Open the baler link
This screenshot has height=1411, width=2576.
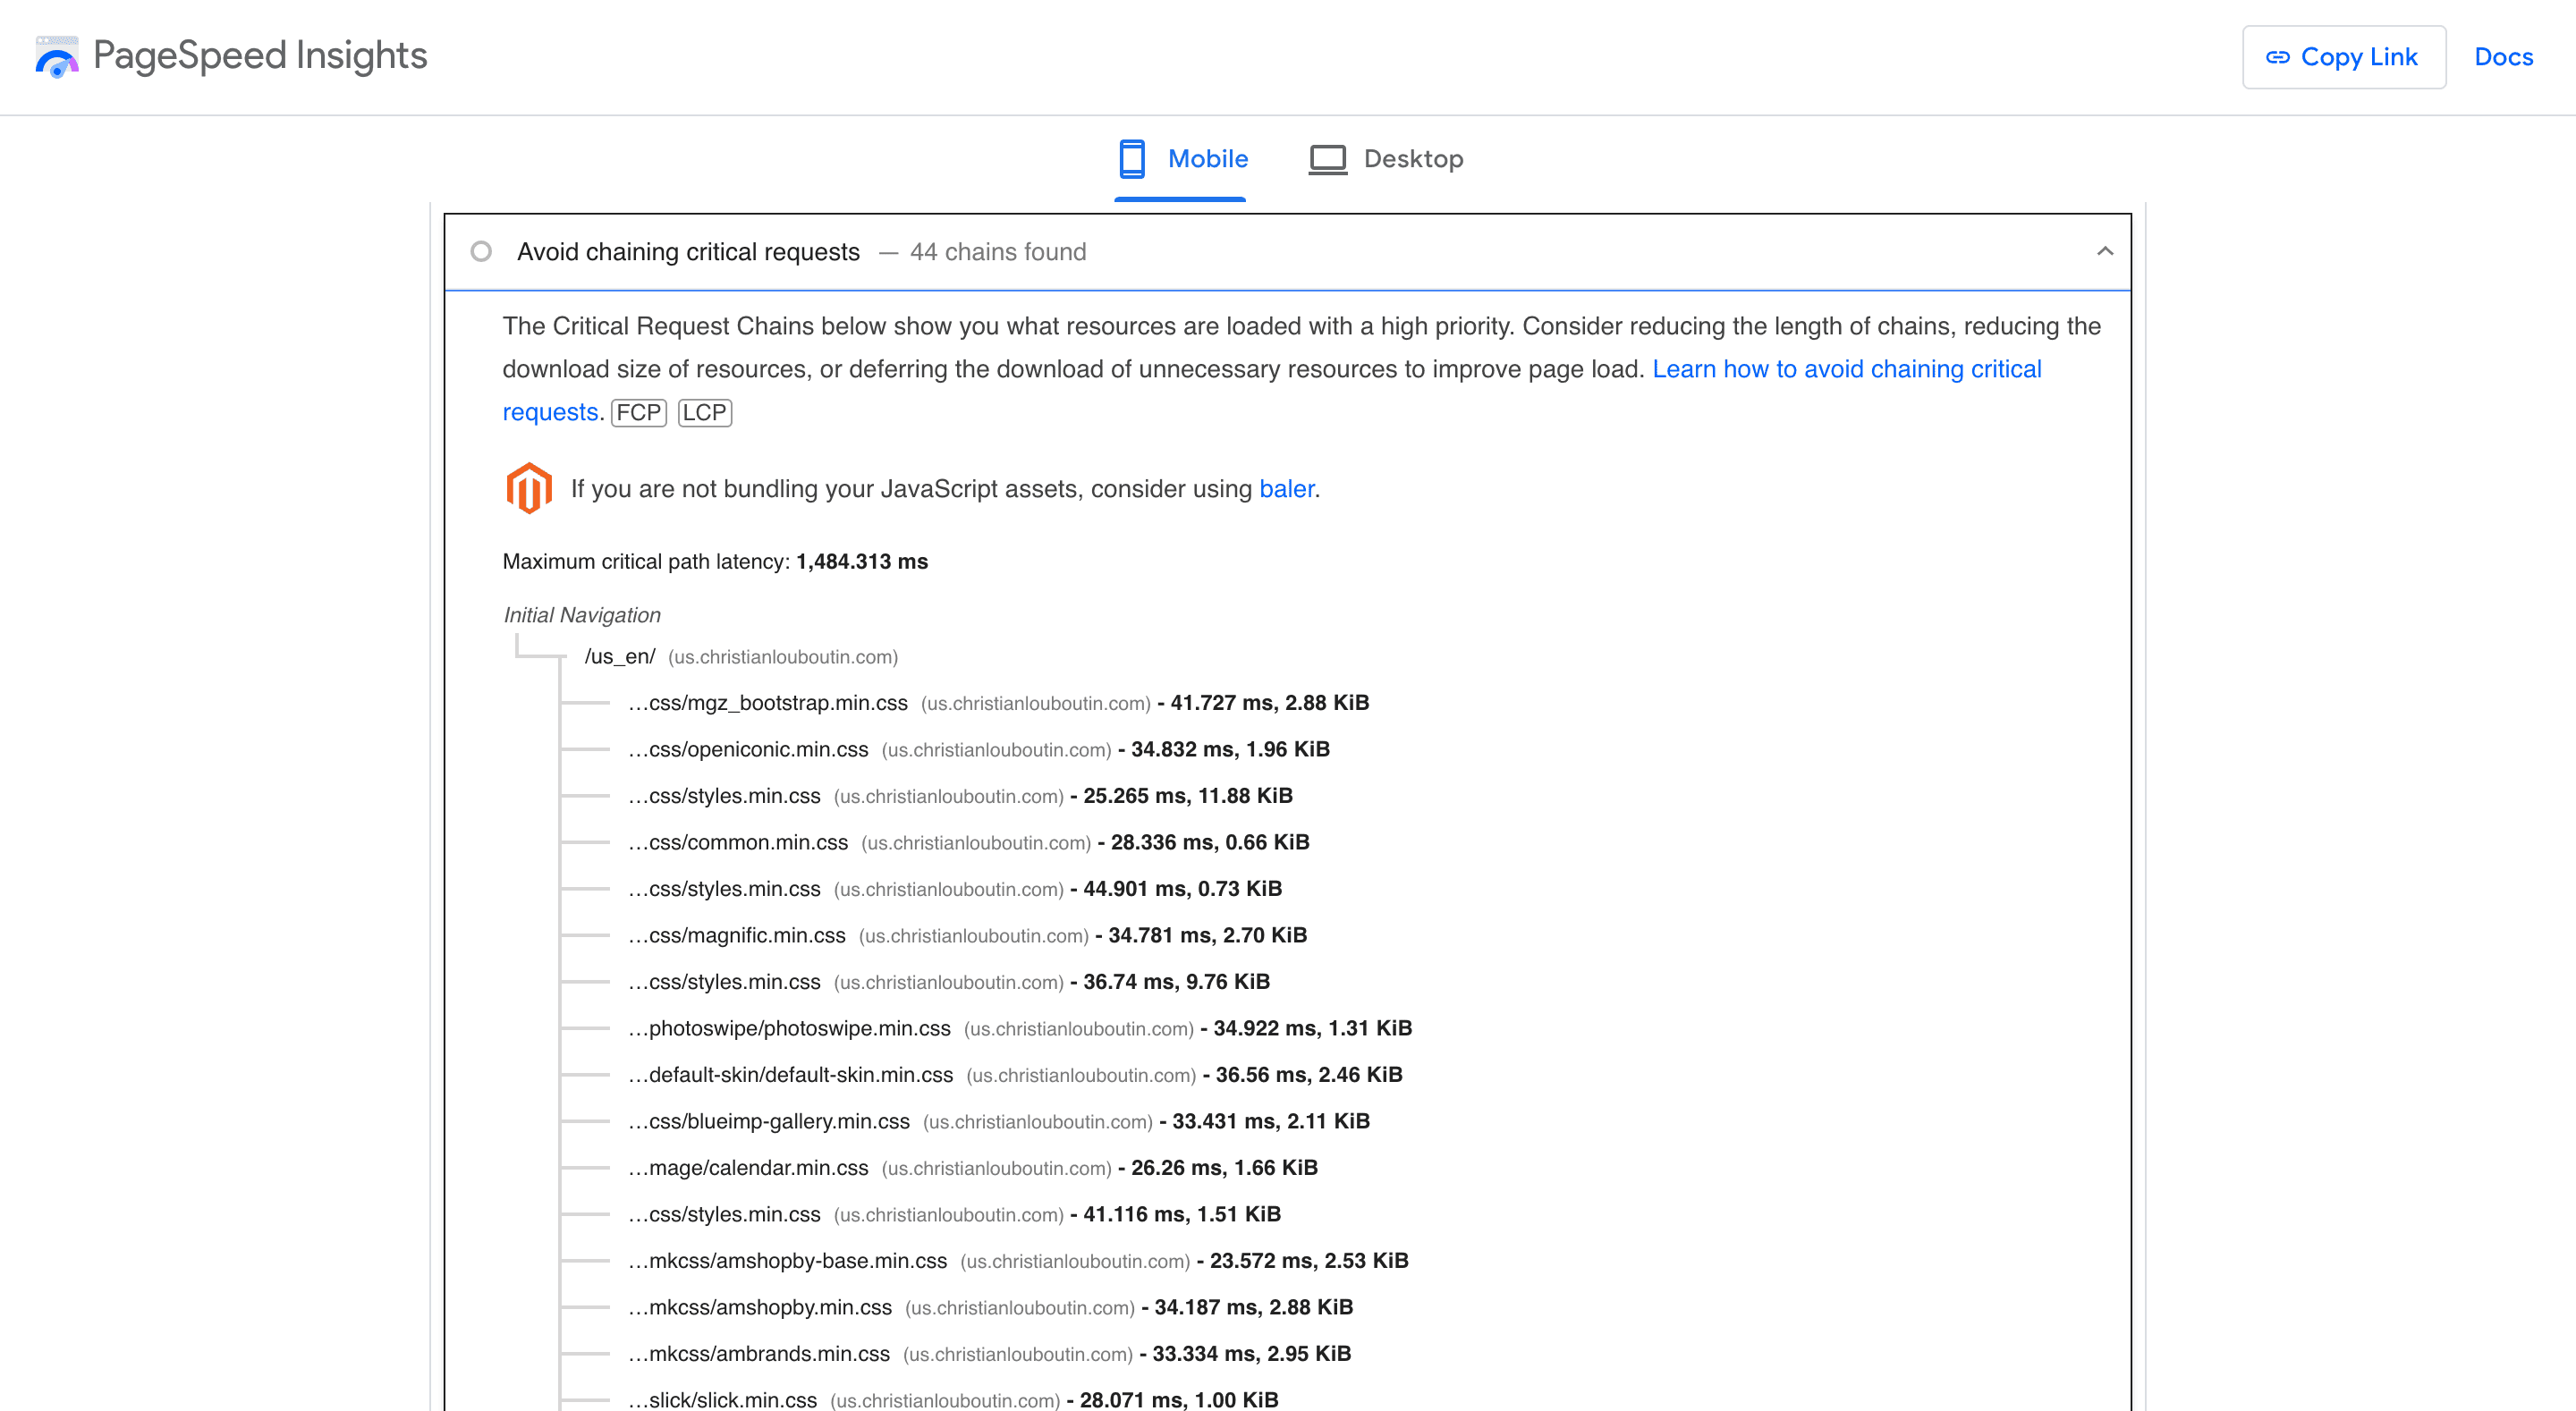click(1287, 488)
